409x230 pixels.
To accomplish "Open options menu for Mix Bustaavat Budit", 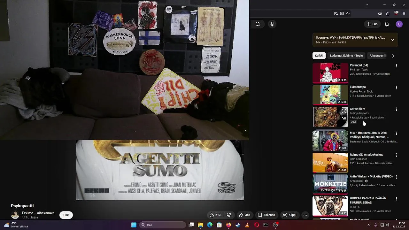I will [x=396, y=133].
